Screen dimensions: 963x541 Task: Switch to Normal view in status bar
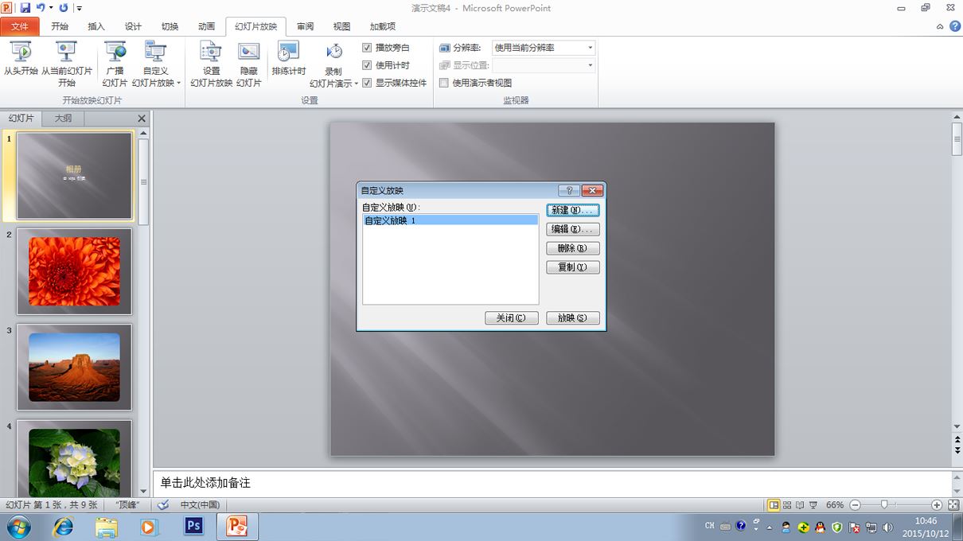pos(774,505)
